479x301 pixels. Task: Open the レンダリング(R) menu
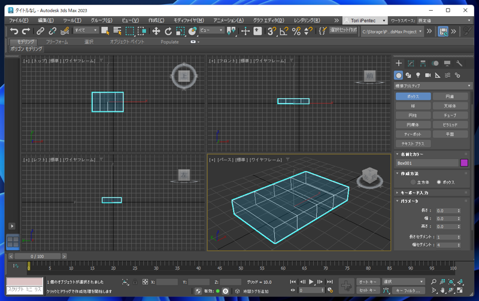[307, 20]
